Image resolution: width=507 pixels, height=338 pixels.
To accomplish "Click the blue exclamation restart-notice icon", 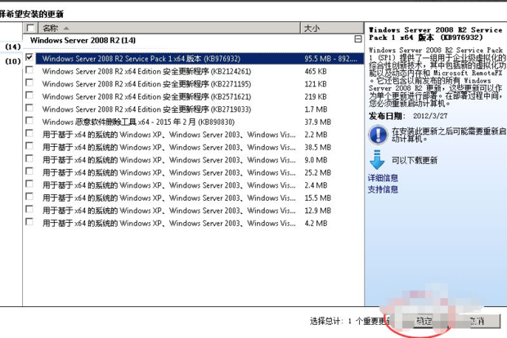I will 378,135.
